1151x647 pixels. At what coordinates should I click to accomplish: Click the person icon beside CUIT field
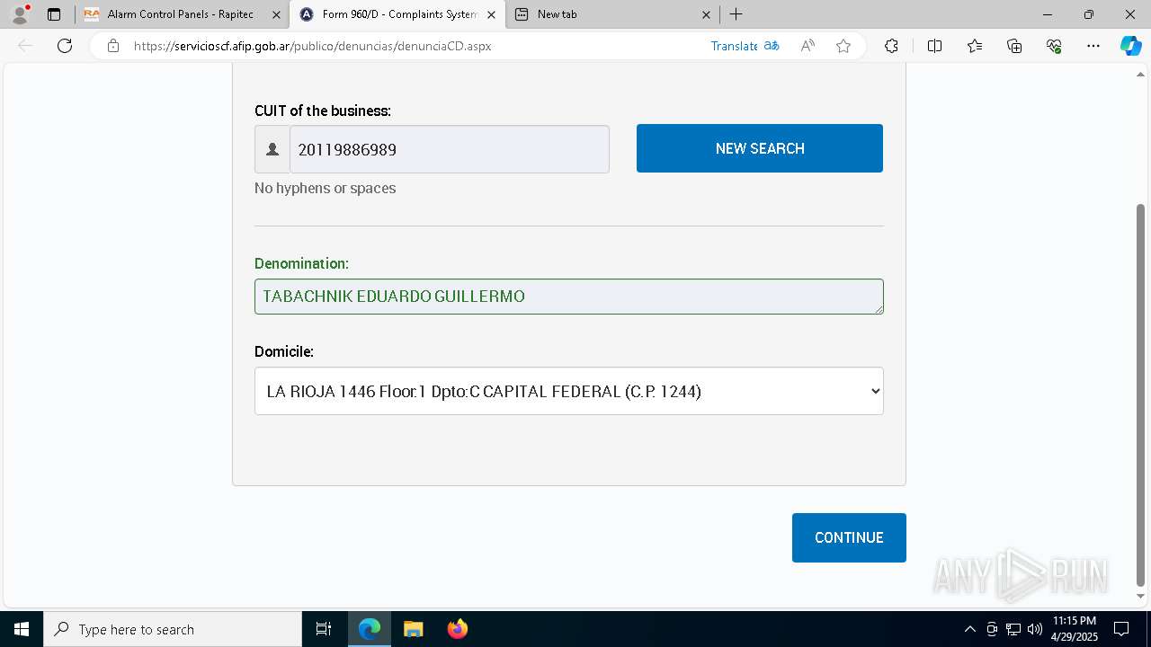(272, 149)
